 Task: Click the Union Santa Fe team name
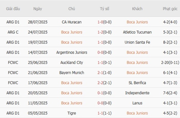click(x=137, y=42)
